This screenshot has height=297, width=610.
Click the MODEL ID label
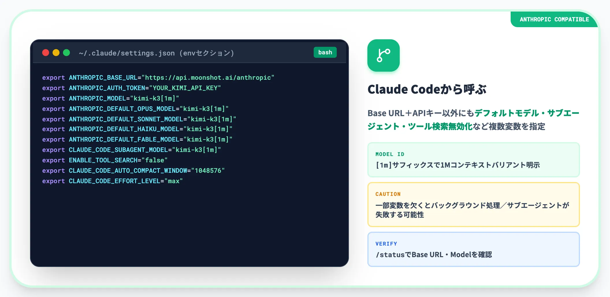(390, 154)
